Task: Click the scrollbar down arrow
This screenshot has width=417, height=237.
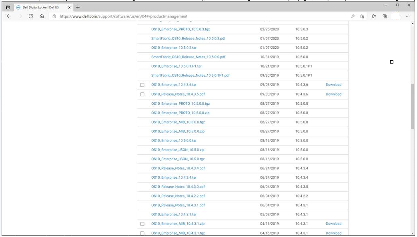Action: (413, 233)
